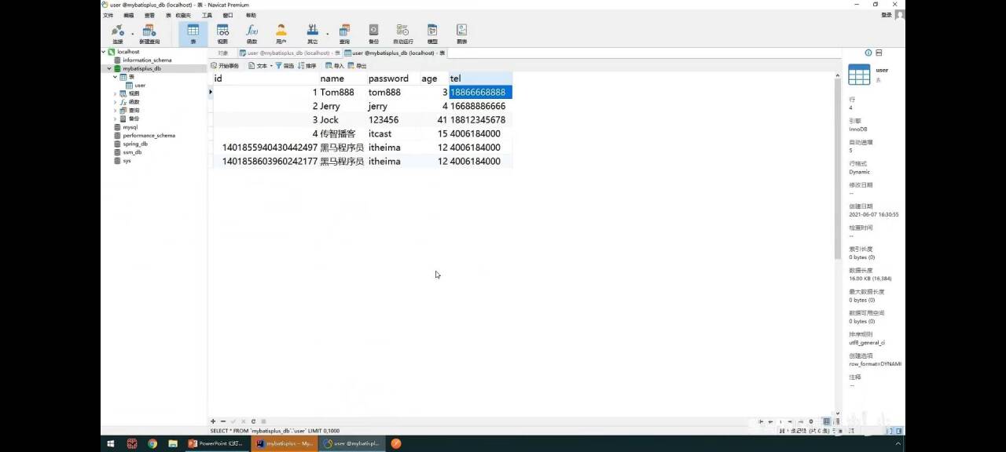Expand the Views (视图) tree node

pos(115,93)
